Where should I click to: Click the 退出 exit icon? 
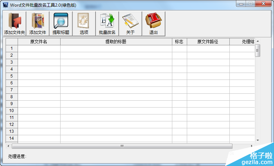(154, 24)
